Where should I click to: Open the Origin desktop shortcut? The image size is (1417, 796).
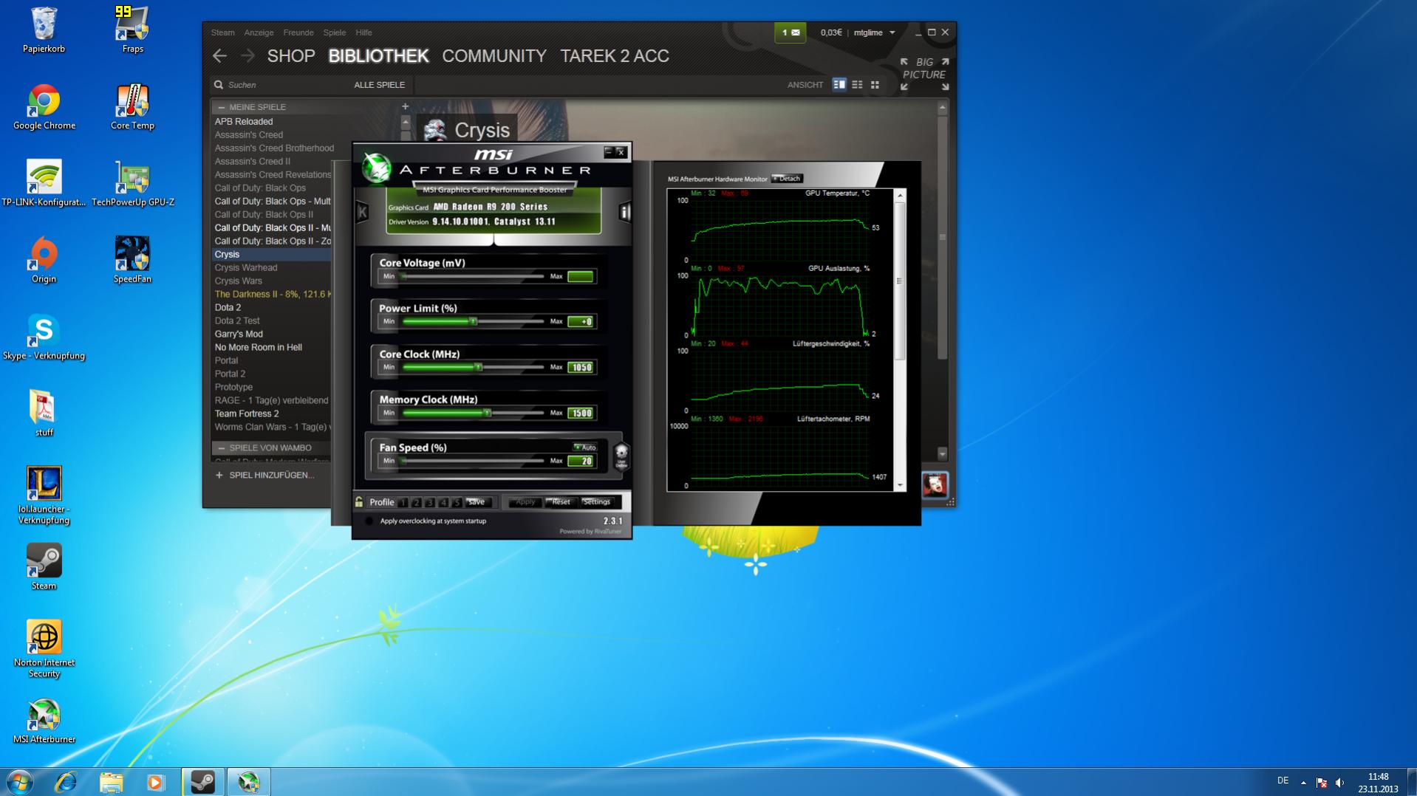(x=44, y=261)
